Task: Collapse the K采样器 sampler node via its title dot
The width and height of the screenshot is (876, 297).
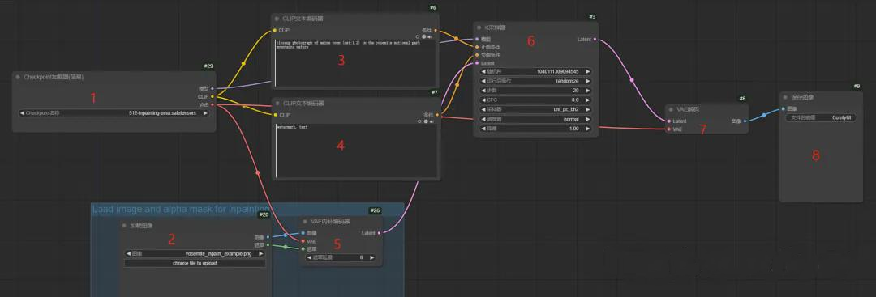Action: click(x=479, y=28)
